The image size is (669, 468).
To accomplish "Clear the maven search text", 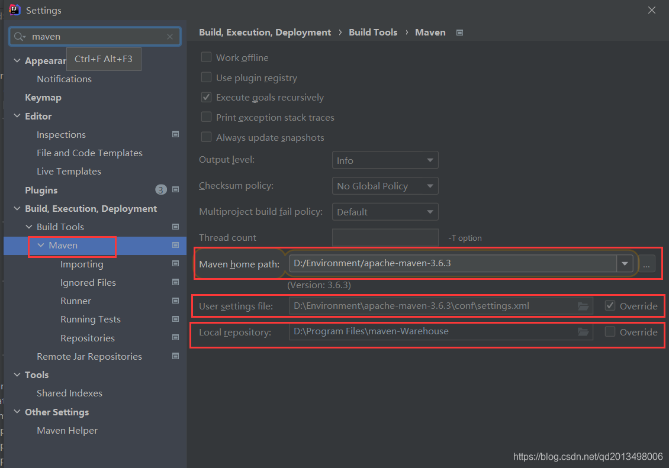I will coord(170,37).
